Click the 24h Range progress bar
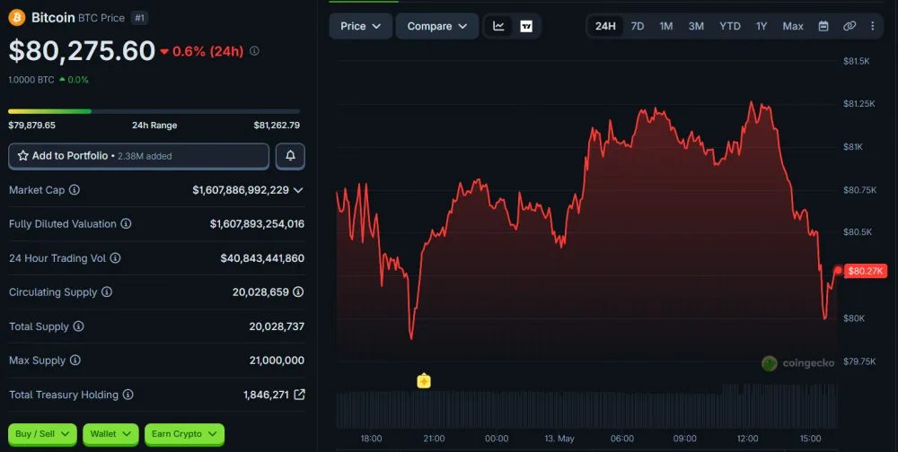 (154, 111)
